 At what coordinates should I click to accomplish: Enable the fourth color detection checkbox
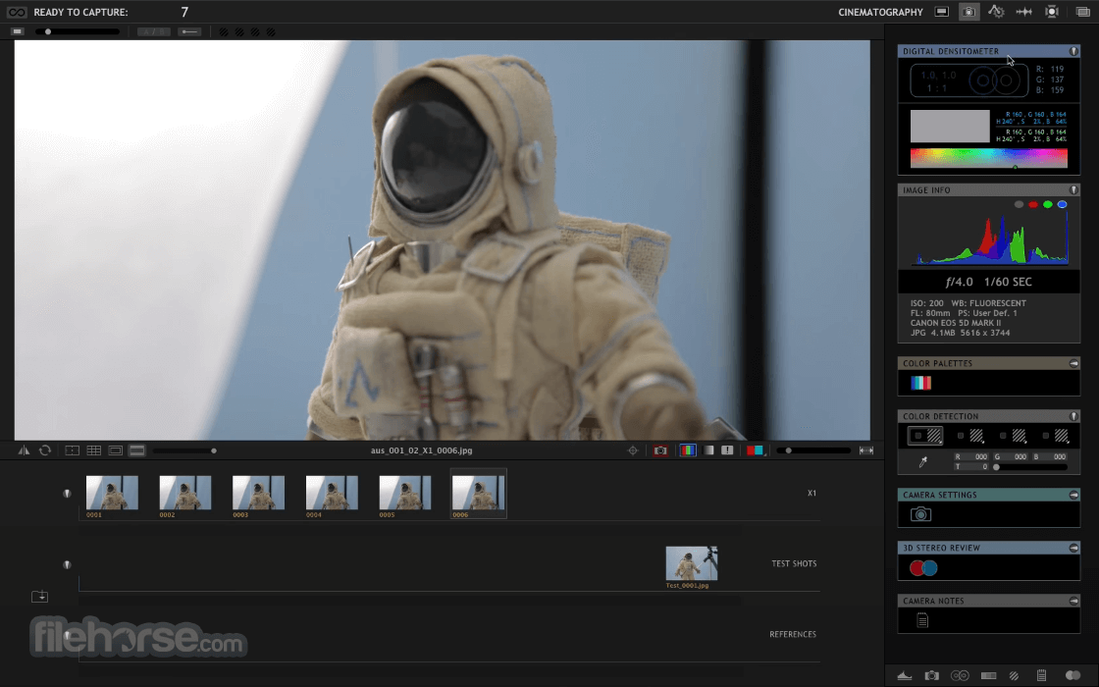tap(1046, 436)
